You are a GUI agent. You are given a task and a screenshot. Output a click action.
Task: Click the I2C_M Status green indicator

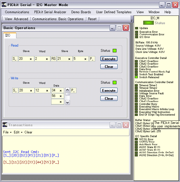(148, 23)
